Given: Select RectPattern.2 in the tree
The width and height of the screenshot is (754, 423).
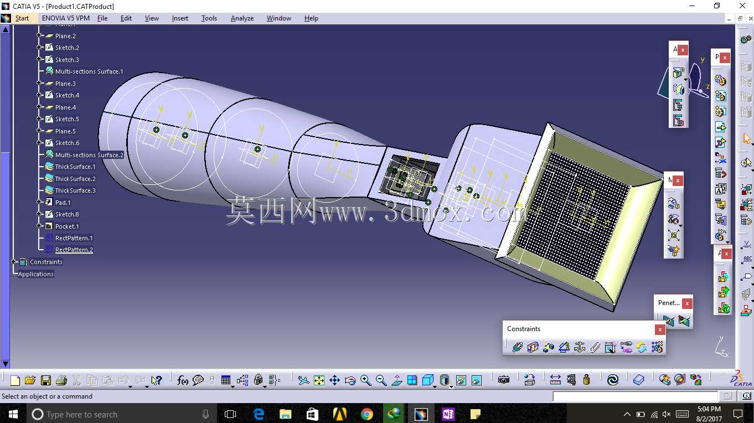Looking at the screenshot, I should (74, 250).
